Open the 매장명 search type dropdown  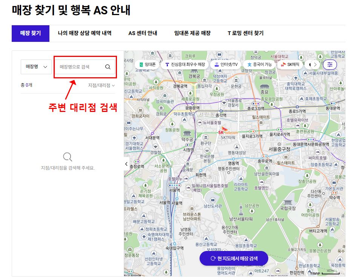(x=36, y=67)
